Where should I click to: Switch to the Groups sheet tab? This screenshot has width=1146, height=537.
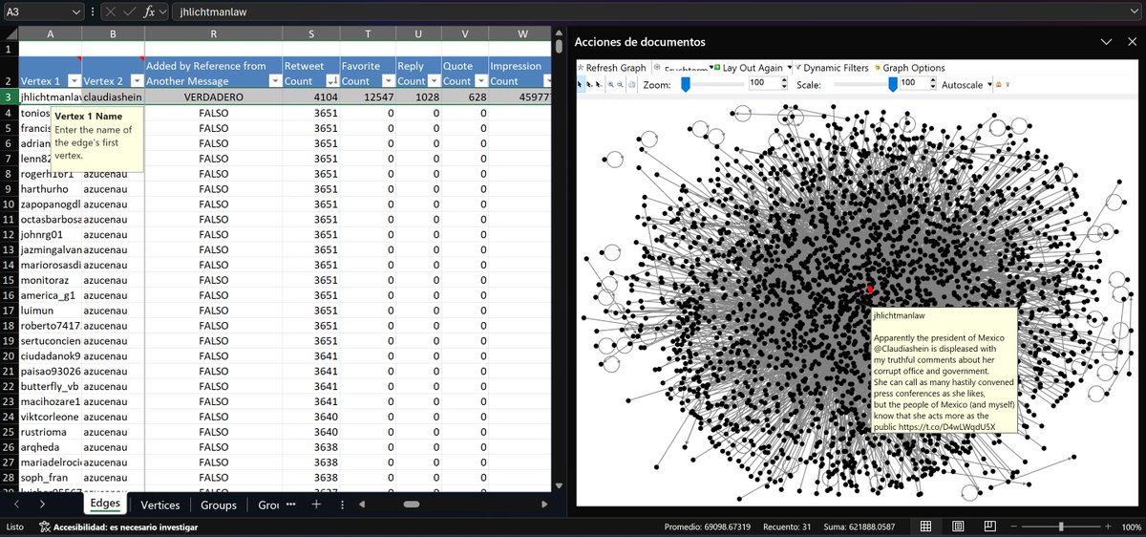[x=219, y=505]
